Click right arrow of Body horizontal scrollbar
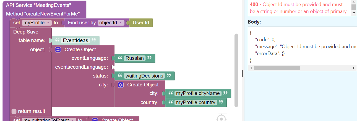The height and width of the screenshot is (121, 357). 353,68
